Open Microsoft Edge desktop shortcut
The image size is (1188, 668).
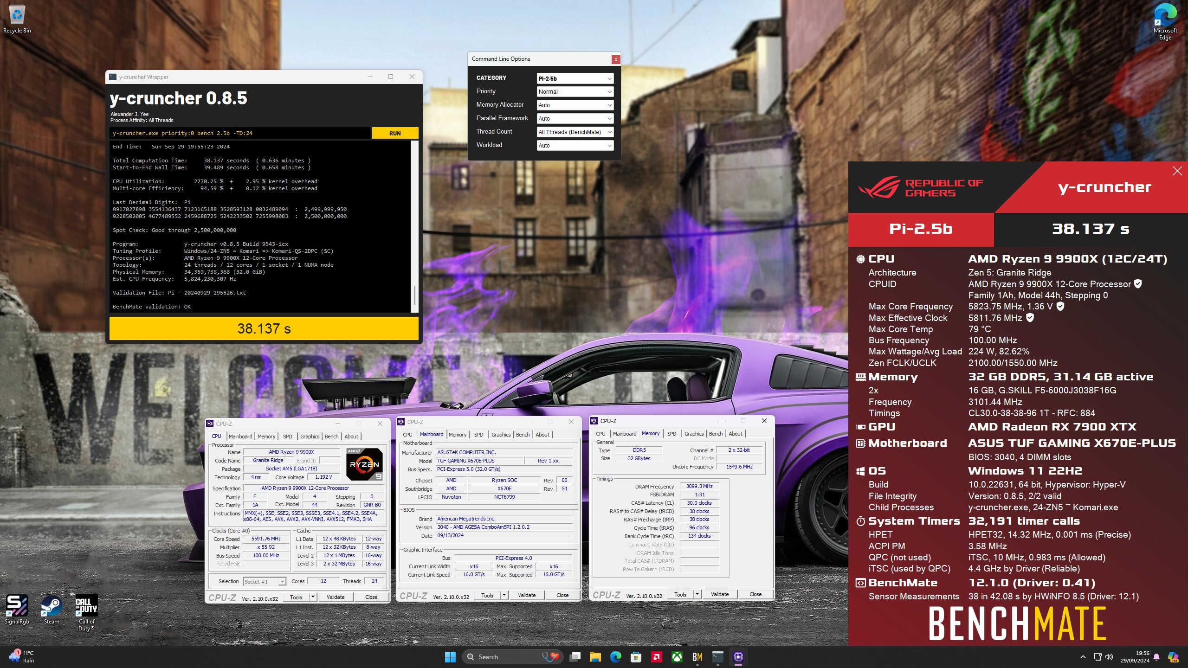[x=1165, y=22]
